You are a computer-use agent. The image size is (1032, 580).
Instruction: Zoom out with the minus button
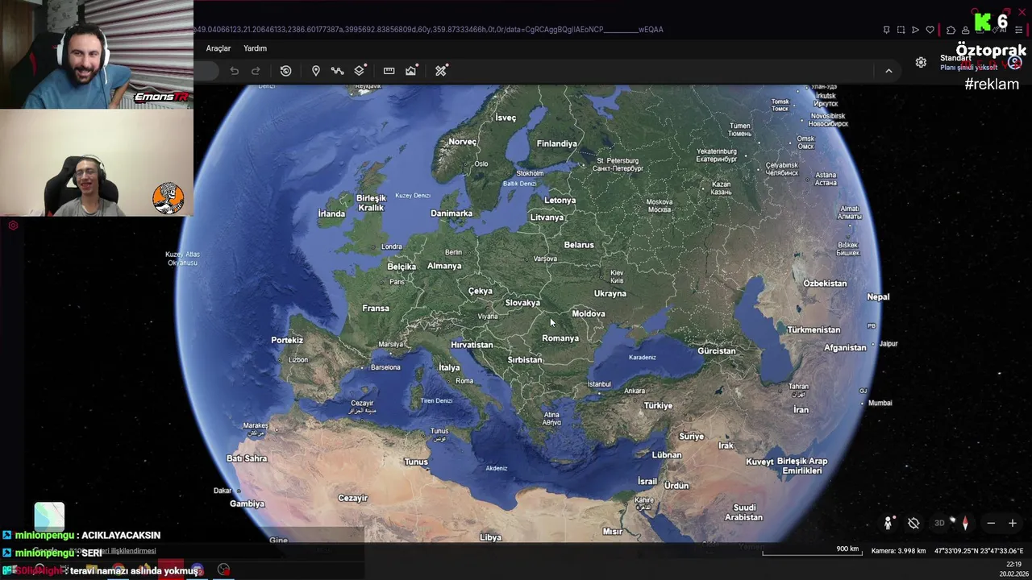coord(991,524)
